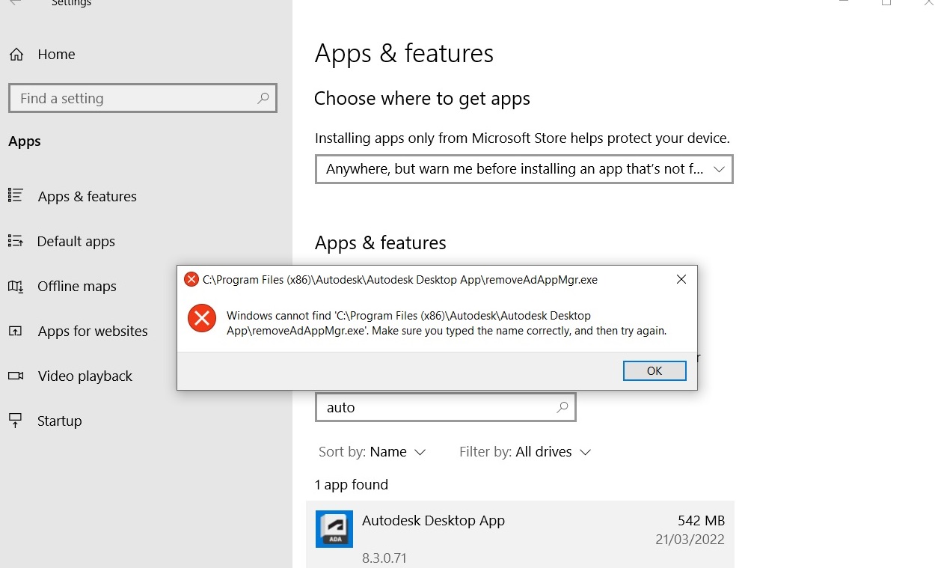This screenshot has width=938, height=568.
Task: Click the Autodesk Desktop App ADA icon
Action: (334, 528)
